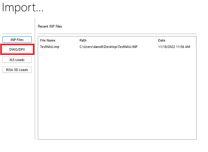Choose the XLS Loads import option
This screenshot has height=152, width=208.
[17, 60]
